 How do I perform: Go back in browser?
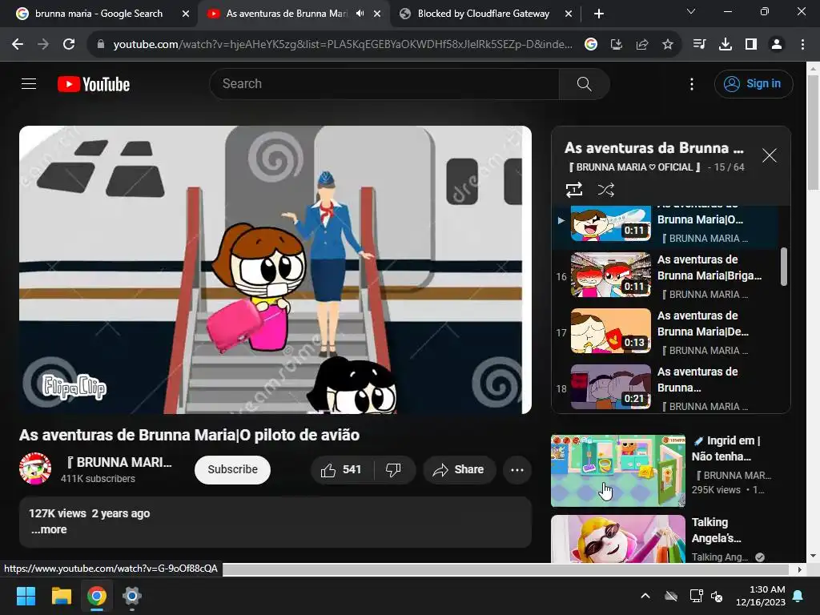[18, 45]
